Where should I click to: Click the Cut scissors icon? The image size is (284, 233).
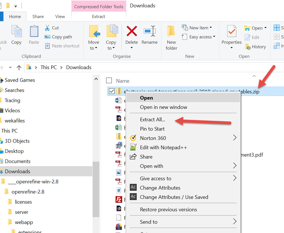tap(47, 28)
